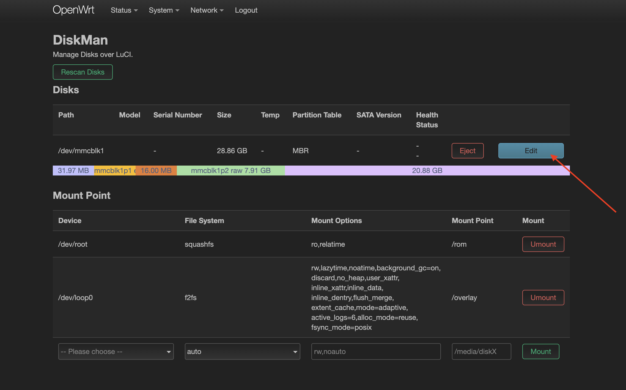626x390 pixels.
Task: Click the Model column header
Action: coord(130,115)
